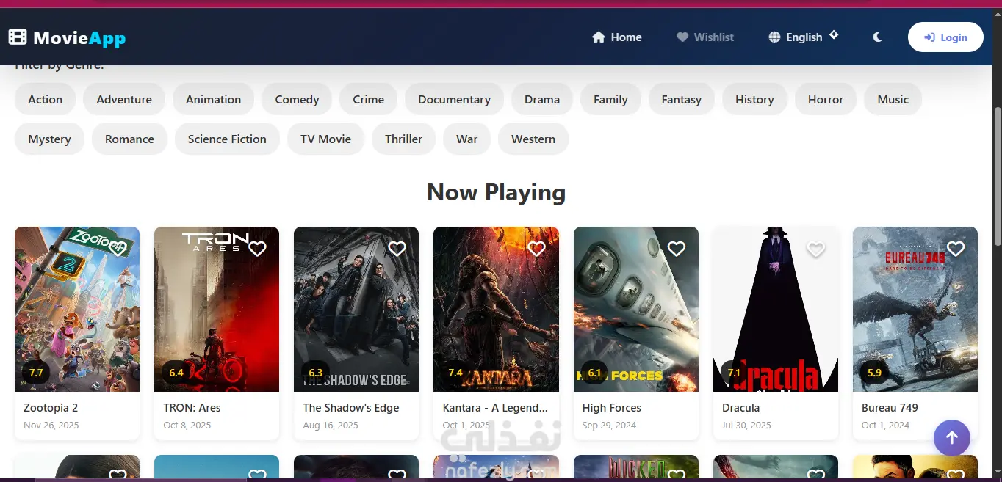Click the Zootopia 2 title text
This screenshot has height=482, width=1002.
click(x=51, y=407)
